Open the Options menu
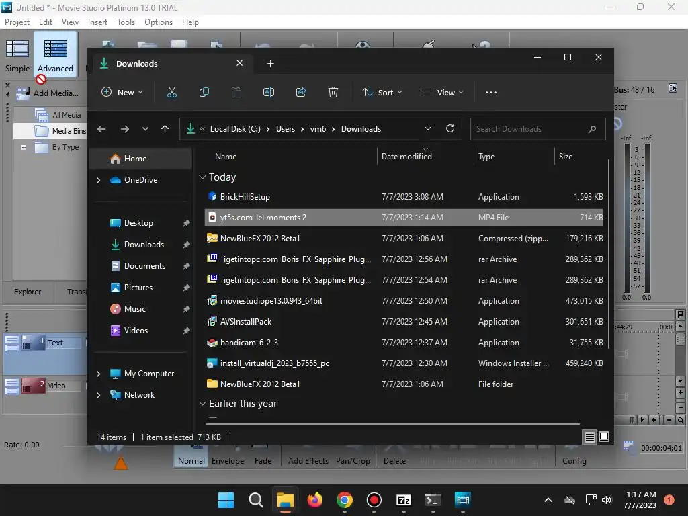 pos(159,22)
